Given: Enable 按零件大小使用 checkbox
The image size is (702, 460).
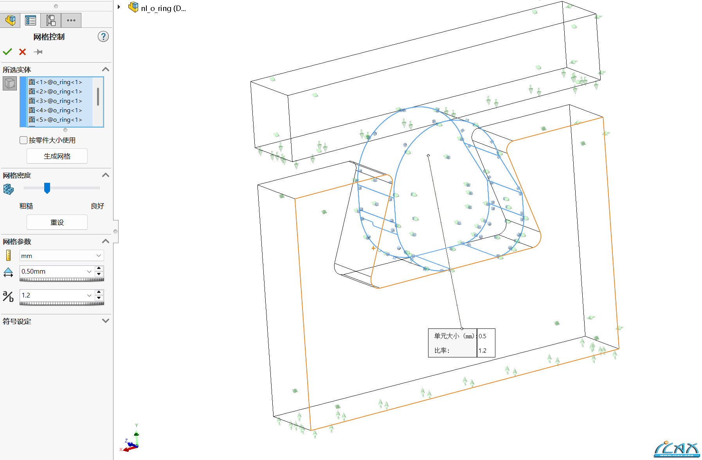Looking at the screenshot, I should (x=23, y=140).
